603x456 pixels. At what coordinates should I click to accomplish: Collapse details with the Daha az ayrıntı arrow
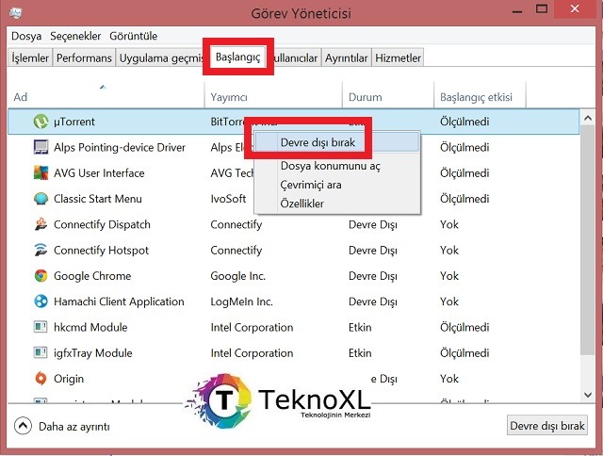[x=23, y=427]
